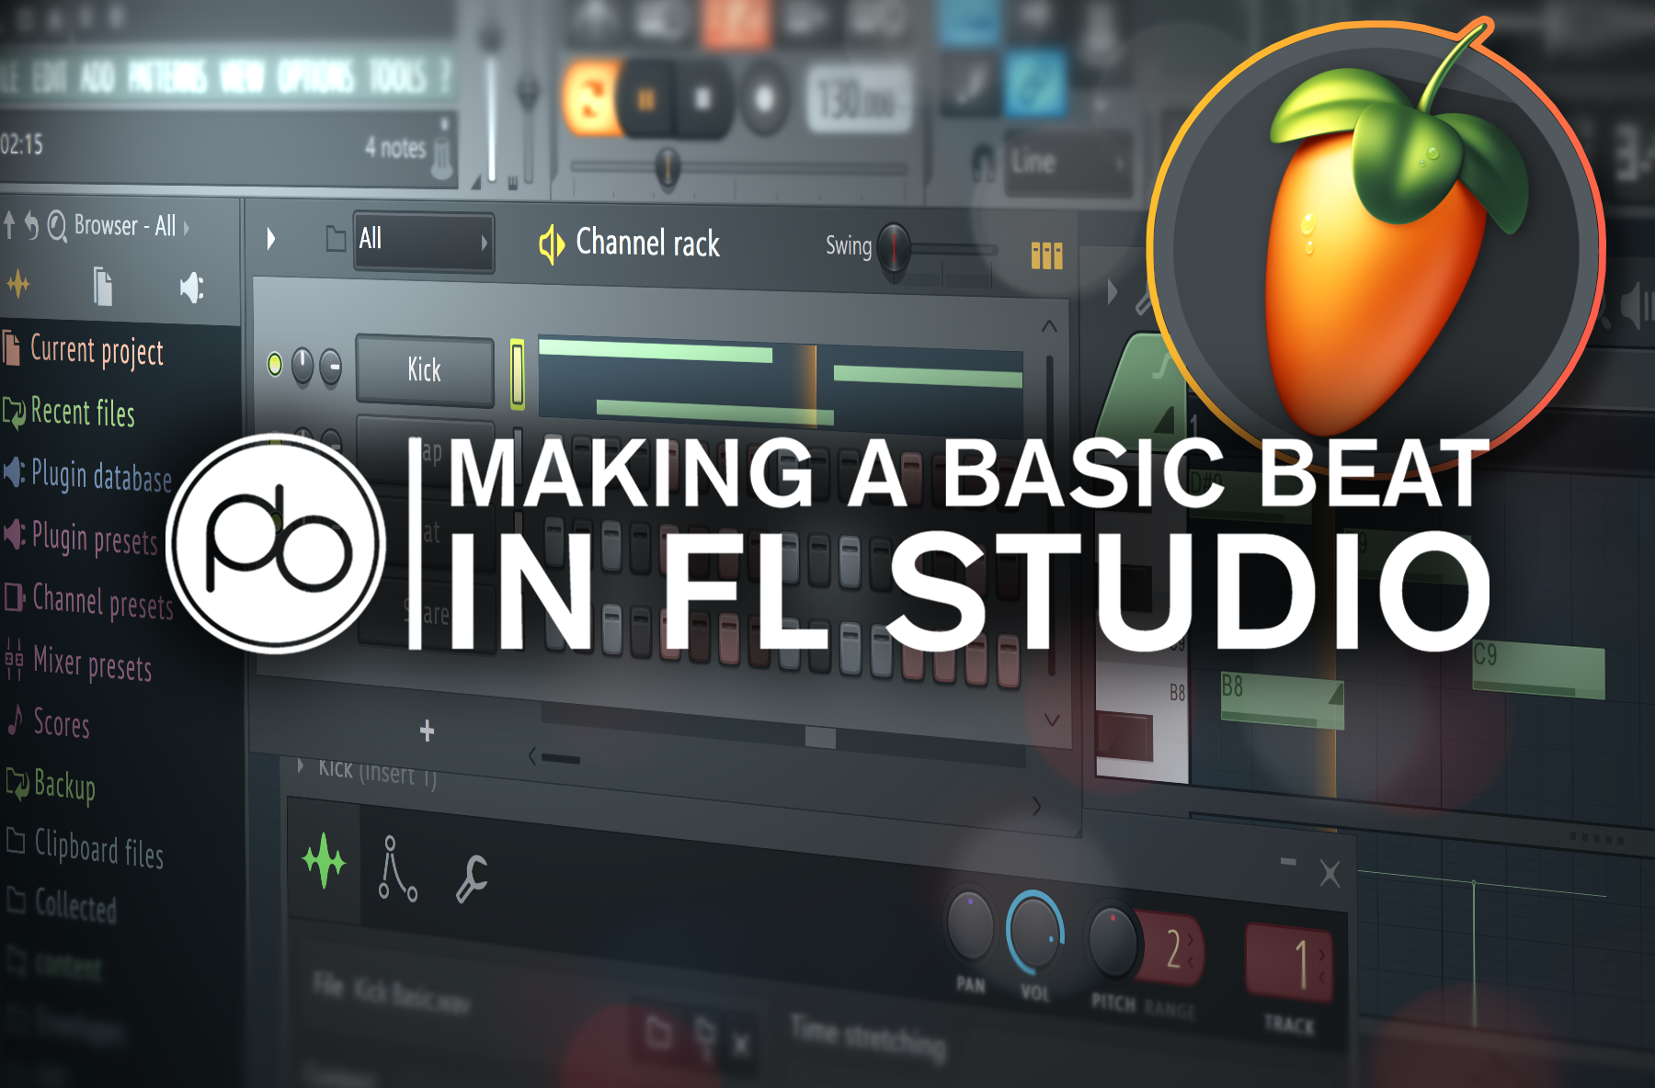This screenshot has height=1088, width=1655.
Task: Open the All channel filter dropdown
Action: click(424, 242)
